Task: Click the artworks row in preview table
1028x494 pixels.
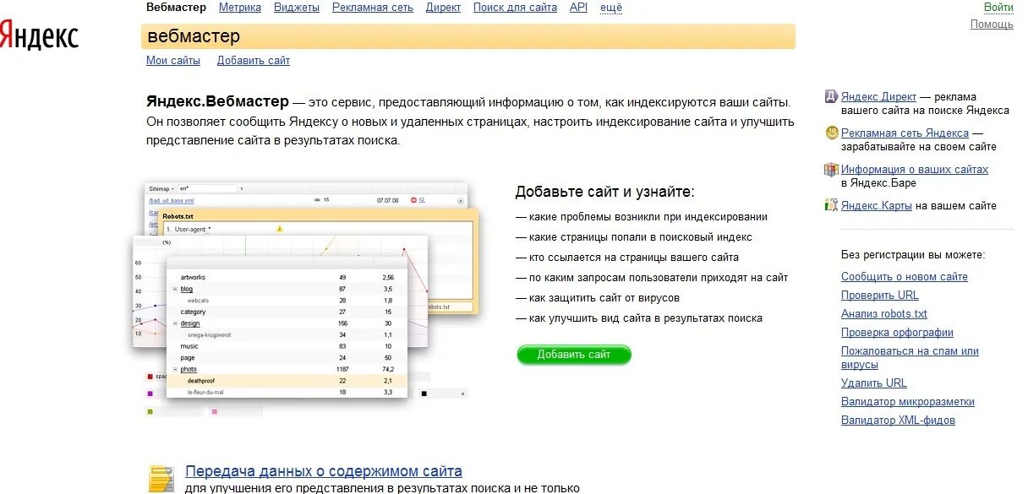Action: (x=287, y=277)
